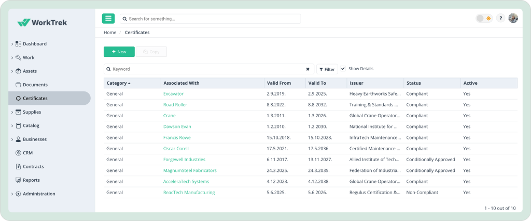Screen dimensions: 531x221
Task: Click the user avatar in top bar
Action: point(513,18)
